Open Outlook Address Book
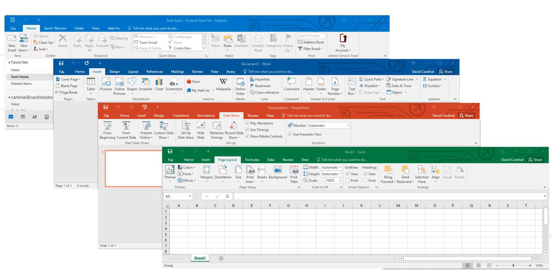 point(311,42)
